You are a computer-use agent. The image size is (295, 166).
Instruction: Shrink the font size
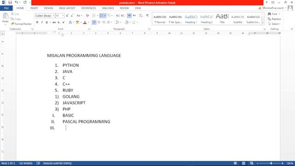click(x=72, y=16)
